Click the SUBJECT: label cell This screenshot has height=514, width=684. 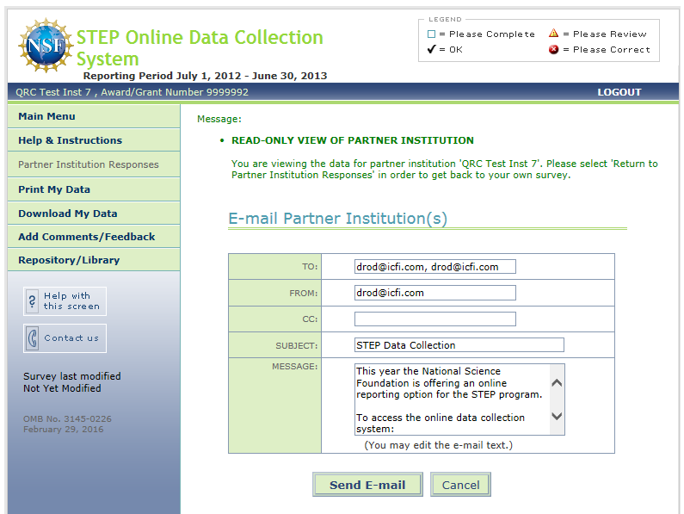tap(274, 345)
